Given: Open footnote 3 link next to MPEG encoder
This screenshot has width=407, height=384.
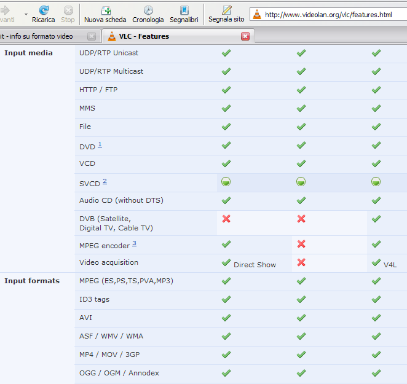Looking at the screenshot, I should [134, 243].
